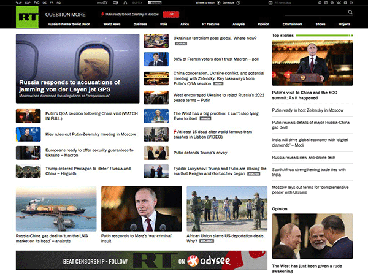Screen dimensions: 368x274
Task: Switch to RS language edition
Action: (x=59, y=3)
